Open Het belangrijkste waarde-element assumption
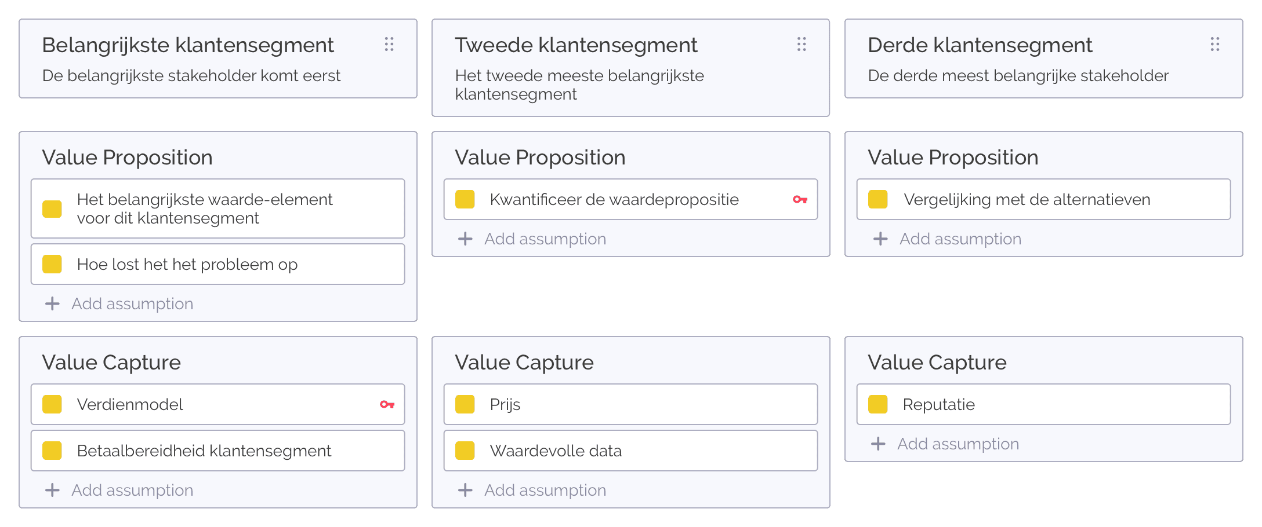This screenshot has width=1262, height=527. 218,208
